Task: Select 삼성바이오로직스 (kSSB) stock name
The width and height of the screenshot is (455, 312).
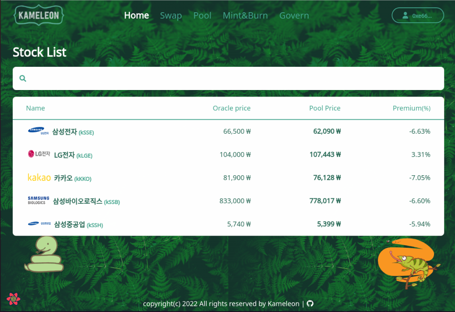Action: 86,201
